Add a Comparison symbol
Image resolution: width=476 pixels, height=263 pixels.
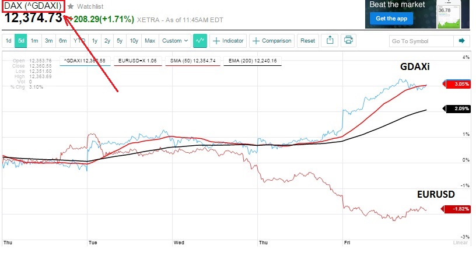click(272, 41)
